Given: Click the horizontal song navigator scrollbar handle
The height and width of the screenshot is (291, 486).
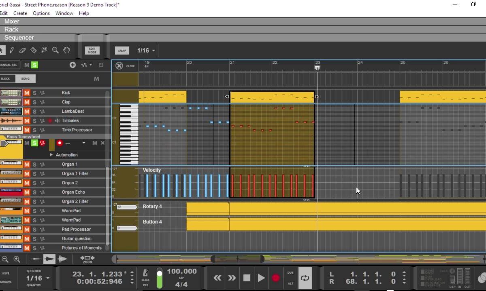Looking at the screenshot, I should point(237,259).
